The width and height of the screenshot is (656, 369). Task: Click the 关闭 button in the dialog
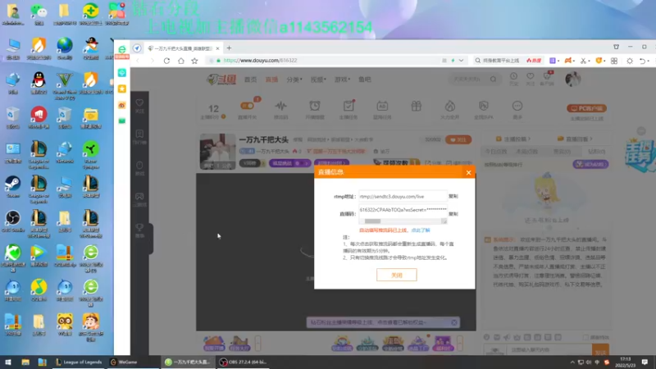coord(396,275)
